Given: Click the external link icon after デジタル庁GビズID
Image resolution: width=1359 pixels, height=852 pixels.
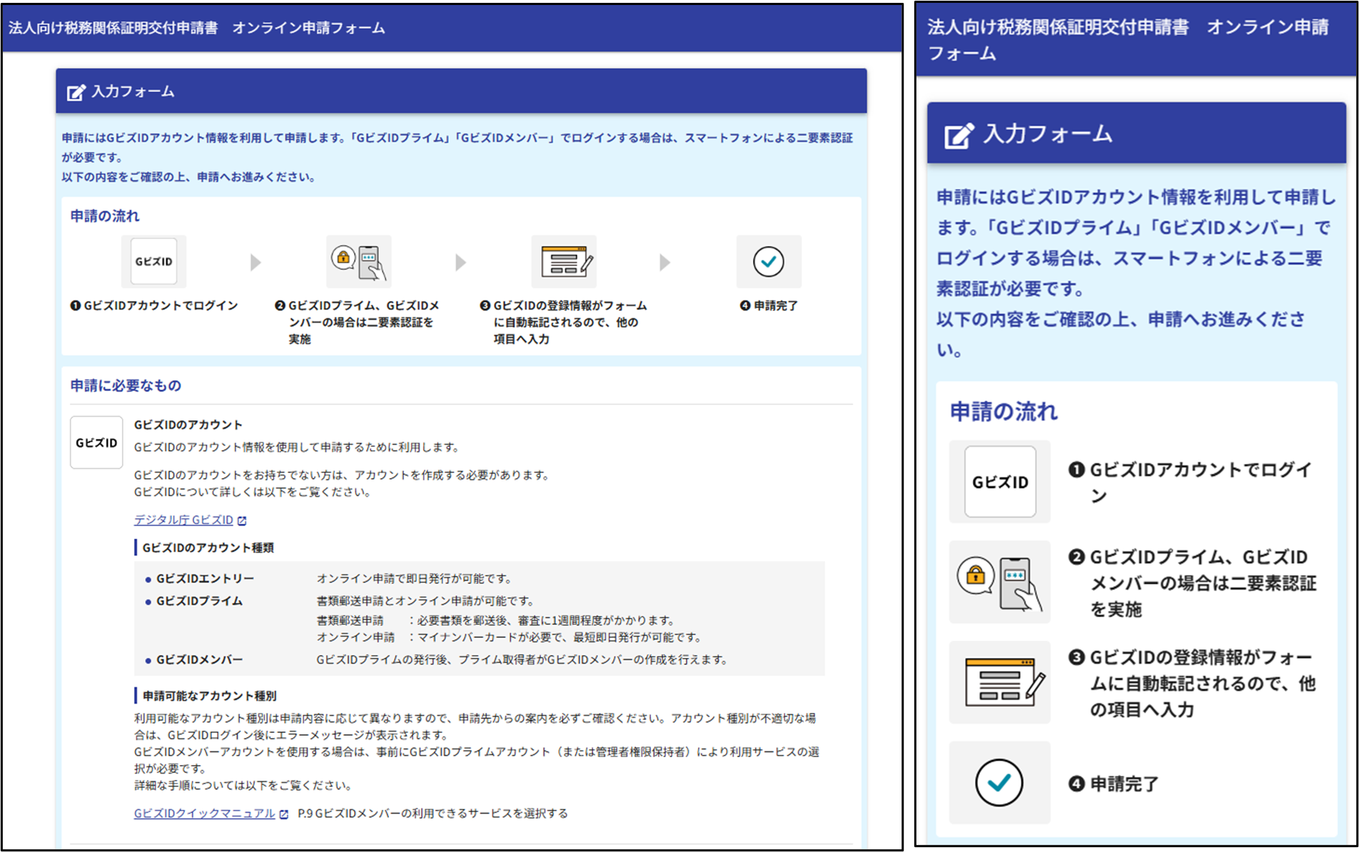Looking at the screenshot, I should tap(242, 521).
